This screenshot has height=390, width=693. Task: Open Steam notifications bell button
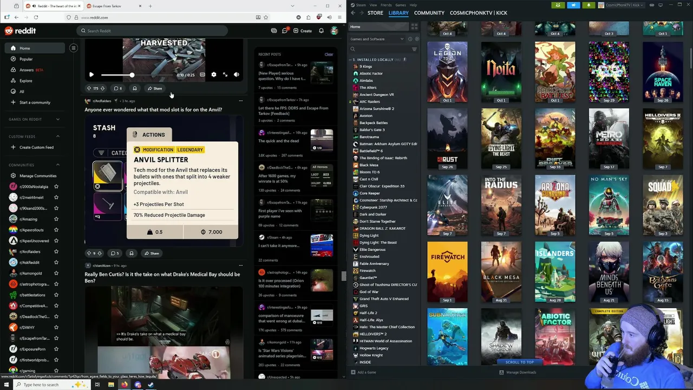589,5
